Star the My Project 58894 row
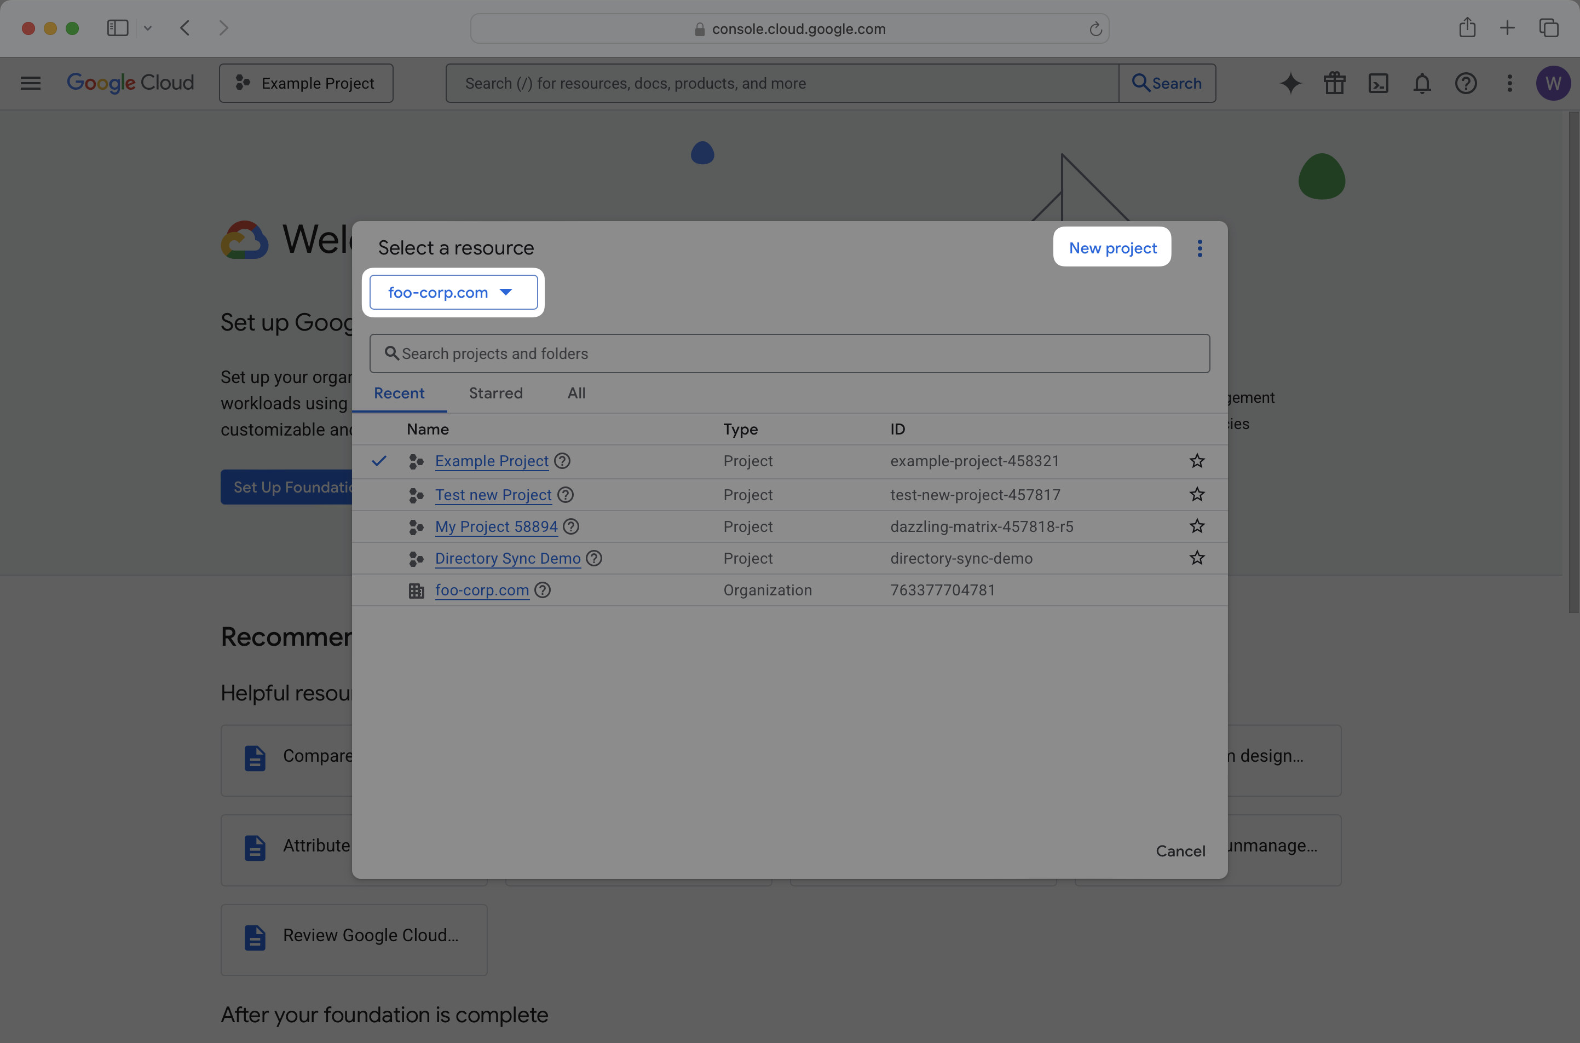The width and height of the screenshot is (1580, 1043). [x=1196, y=526]
